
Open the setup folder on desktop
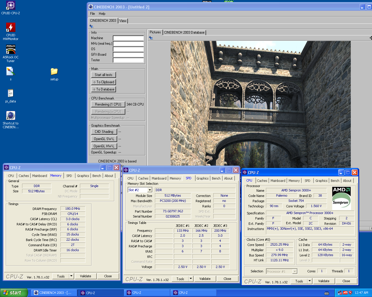(x=54, y=74)
